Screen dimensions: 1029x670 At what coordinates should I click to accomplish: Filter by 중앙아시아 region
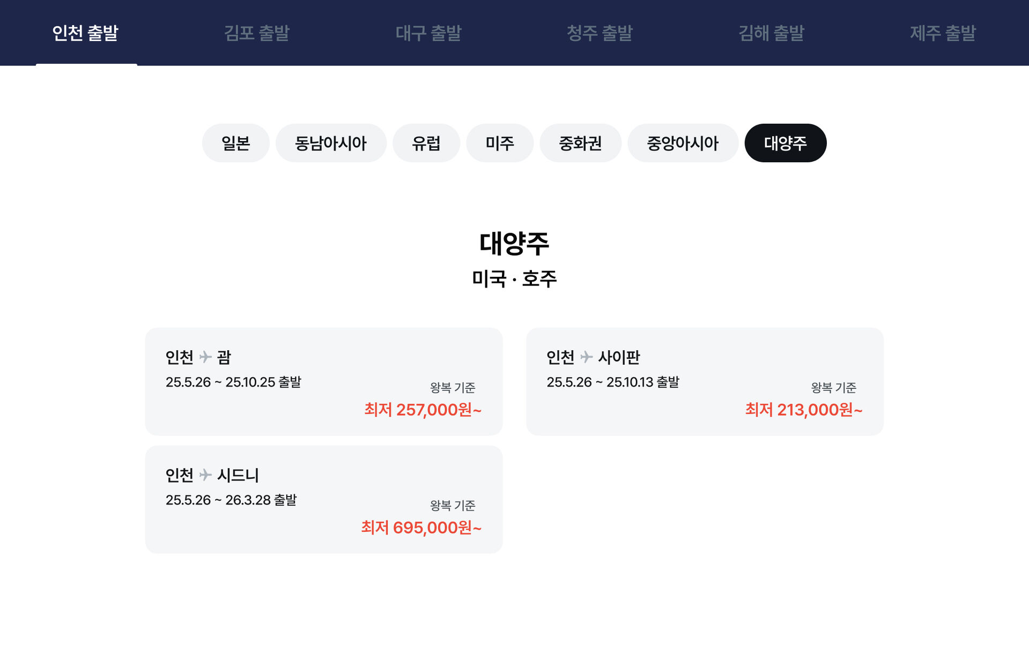[682, 143]
